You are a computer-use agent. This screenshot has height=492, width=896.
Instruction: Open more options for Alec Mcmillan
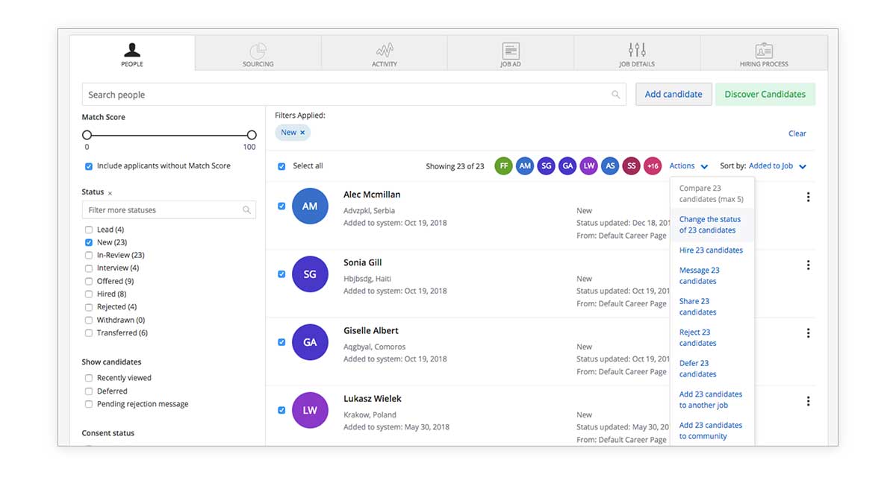click(808, 197)
